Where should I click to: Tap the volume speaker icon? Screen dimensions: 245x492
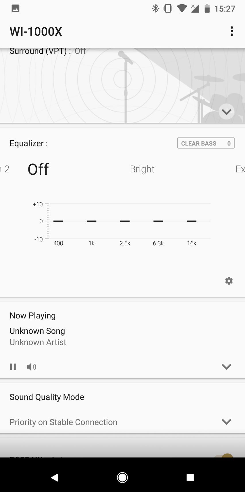31,367
